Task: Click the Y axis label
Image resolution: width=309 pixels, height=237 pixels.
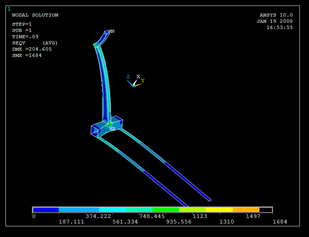Action: (x=143, y=81)
